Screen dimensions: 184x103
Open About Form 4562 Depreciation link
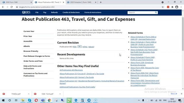pyautogui.click(x=145, y=83)
